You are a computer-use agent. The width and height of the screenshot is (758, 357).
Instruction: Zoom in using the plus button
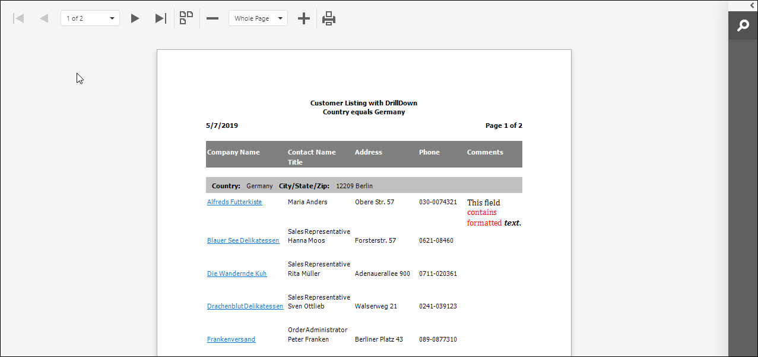point(304,18)
